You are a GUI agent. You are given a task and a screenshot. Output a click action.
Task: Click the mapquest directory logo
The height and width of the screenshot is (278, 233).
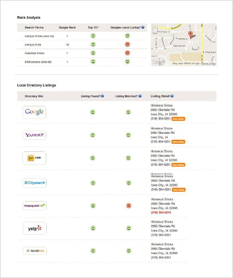[x=35, y=206]
